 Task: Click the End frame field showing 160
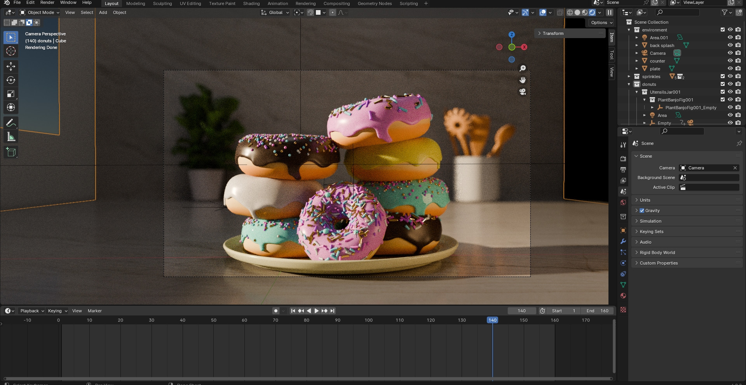(x=597, y=311)
